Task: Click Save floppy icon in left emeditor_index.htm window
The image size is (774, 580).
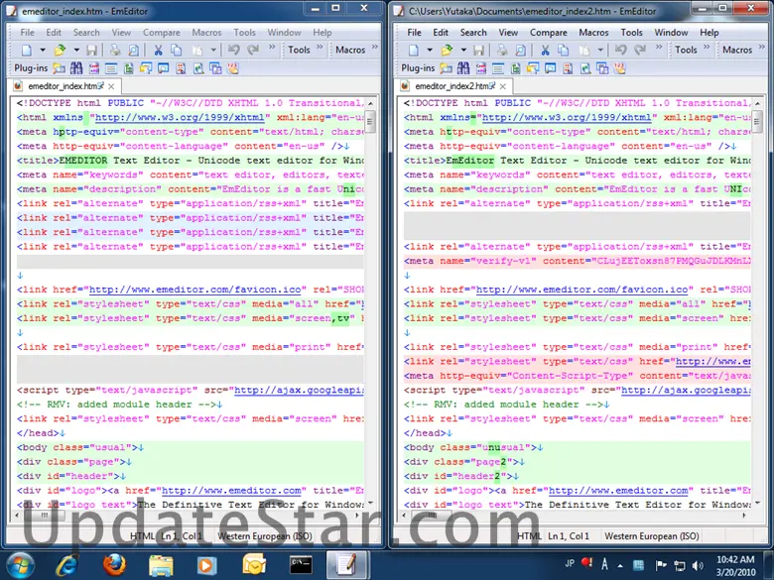Action: [92, 50]
